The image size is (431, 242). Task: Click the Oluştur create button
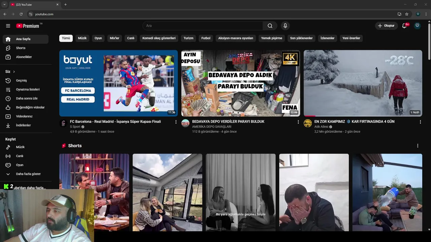(386, 26)
